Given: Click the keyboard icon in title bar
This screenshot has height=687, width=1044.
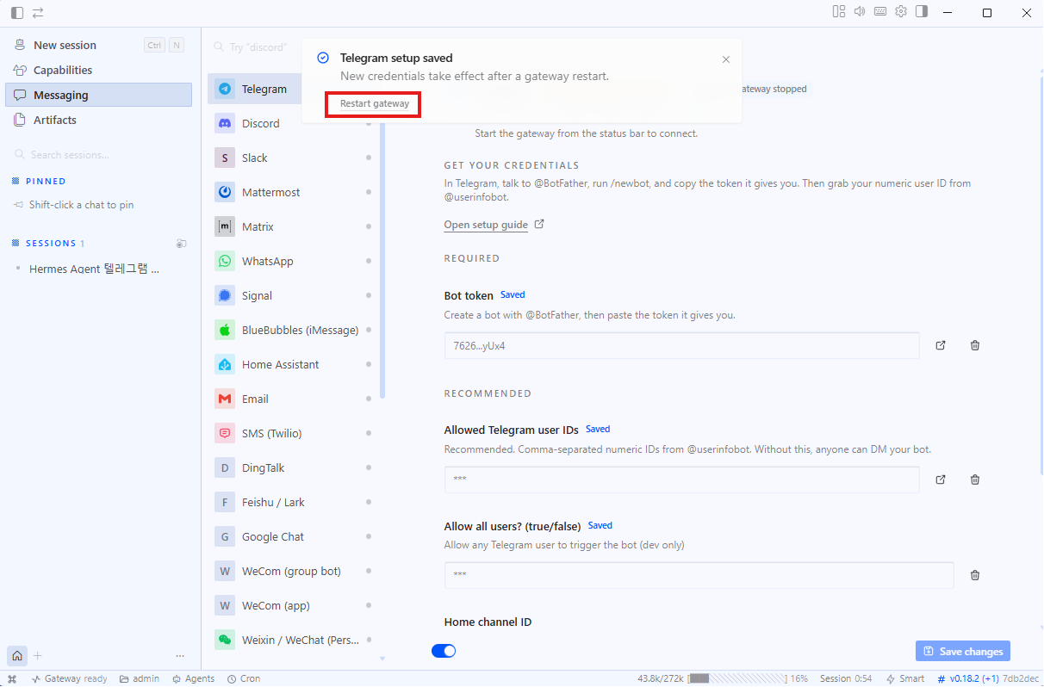Looking at the screenshot, I should (880, 12).
